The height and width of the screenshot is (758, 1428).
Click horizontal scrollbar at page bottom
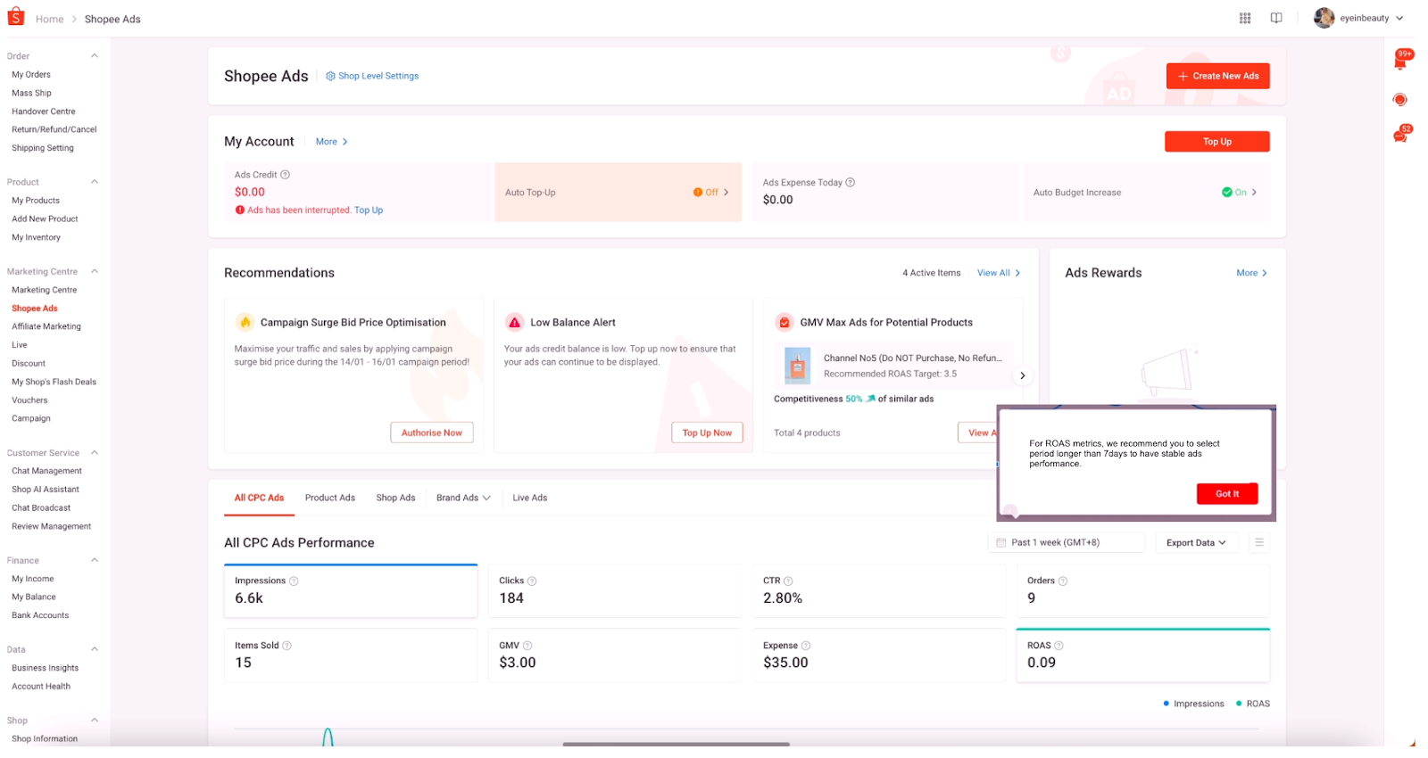(x=676, y=744)
